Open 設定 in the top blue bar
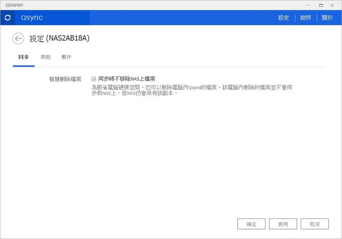 click(x=284, y=18)
